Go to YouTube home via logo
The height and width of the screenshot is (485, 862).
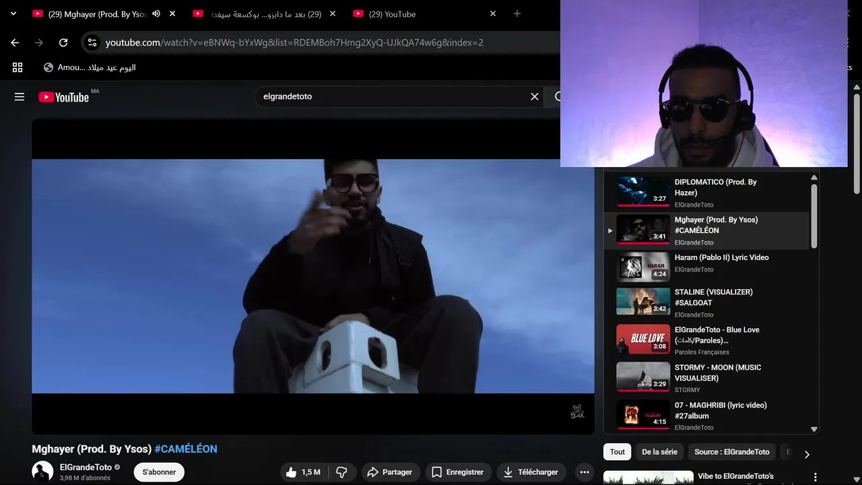click(x=63, y=97)
